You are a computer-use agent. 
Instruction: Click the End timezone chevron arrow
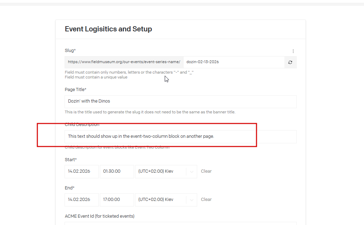pos(191,200)
